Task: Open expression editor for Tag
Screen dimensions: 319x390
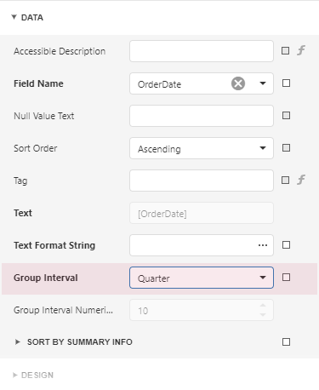Action: pyautogui.click(x=301, y=180)
